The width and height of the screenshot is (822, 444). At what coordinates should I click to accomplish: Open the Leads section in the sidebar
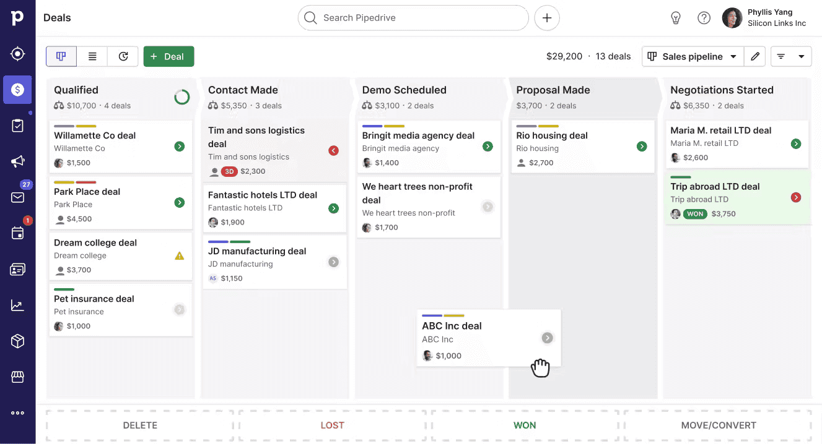click(17, 53)
